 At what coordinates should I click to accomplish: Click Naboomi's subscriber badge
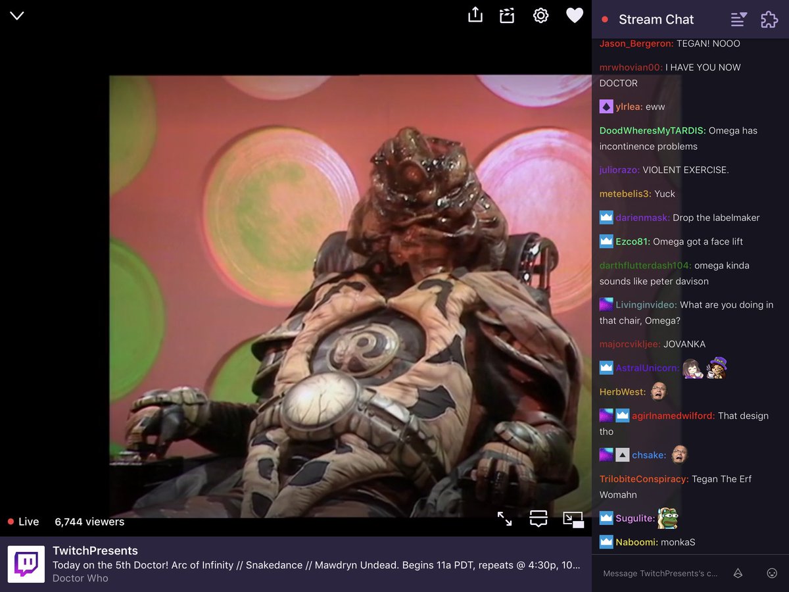click(605, 541)
